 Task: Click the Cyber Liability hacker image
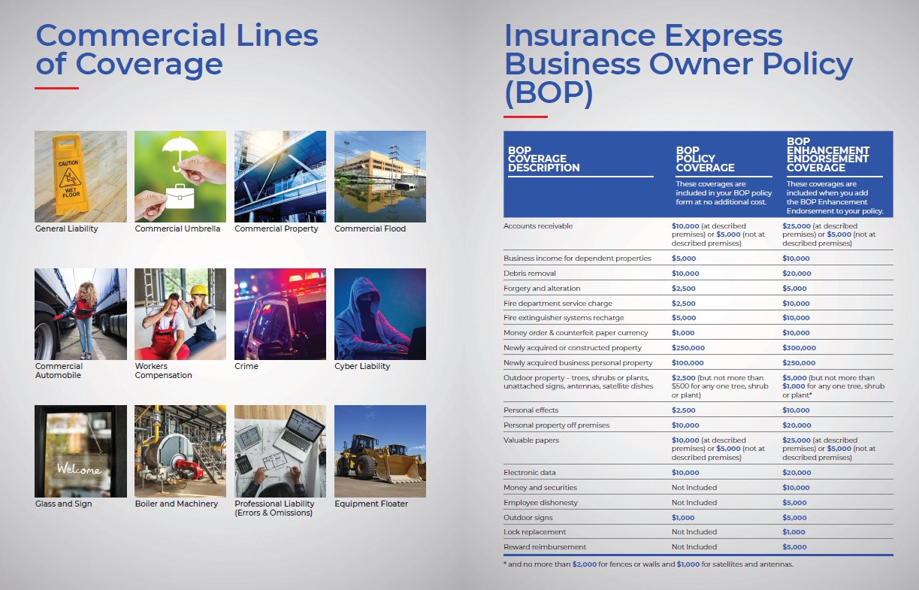coord(380,314)
